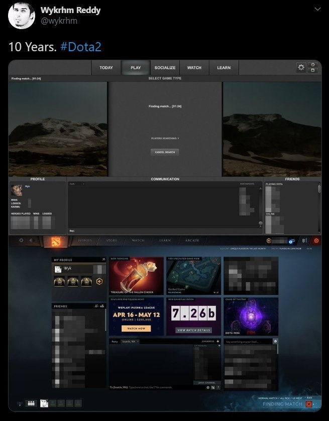Cancel matchmaking with the red X button
329x421 pixels.
pos(309,404)
